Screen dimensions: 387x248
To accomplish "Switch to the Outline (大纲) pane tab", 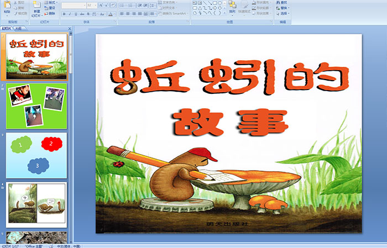I will (18, 29).
